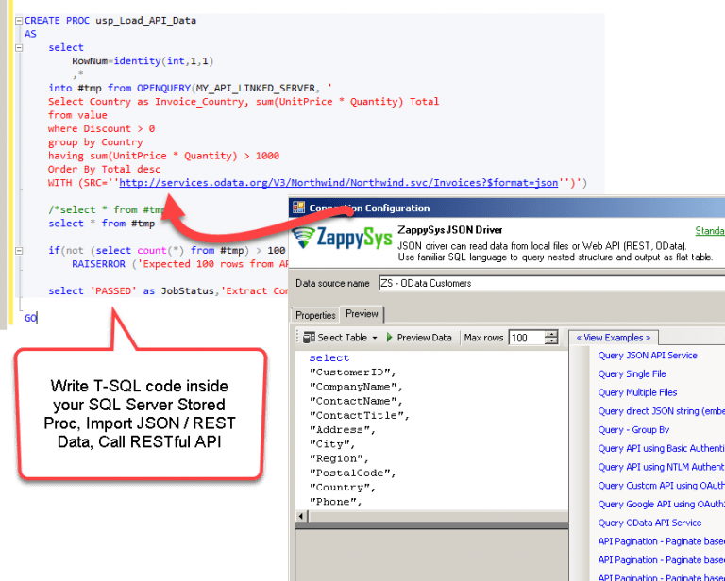
Task: Click the RAISERROR keyword in SQL editor
Action: (98, 264)
